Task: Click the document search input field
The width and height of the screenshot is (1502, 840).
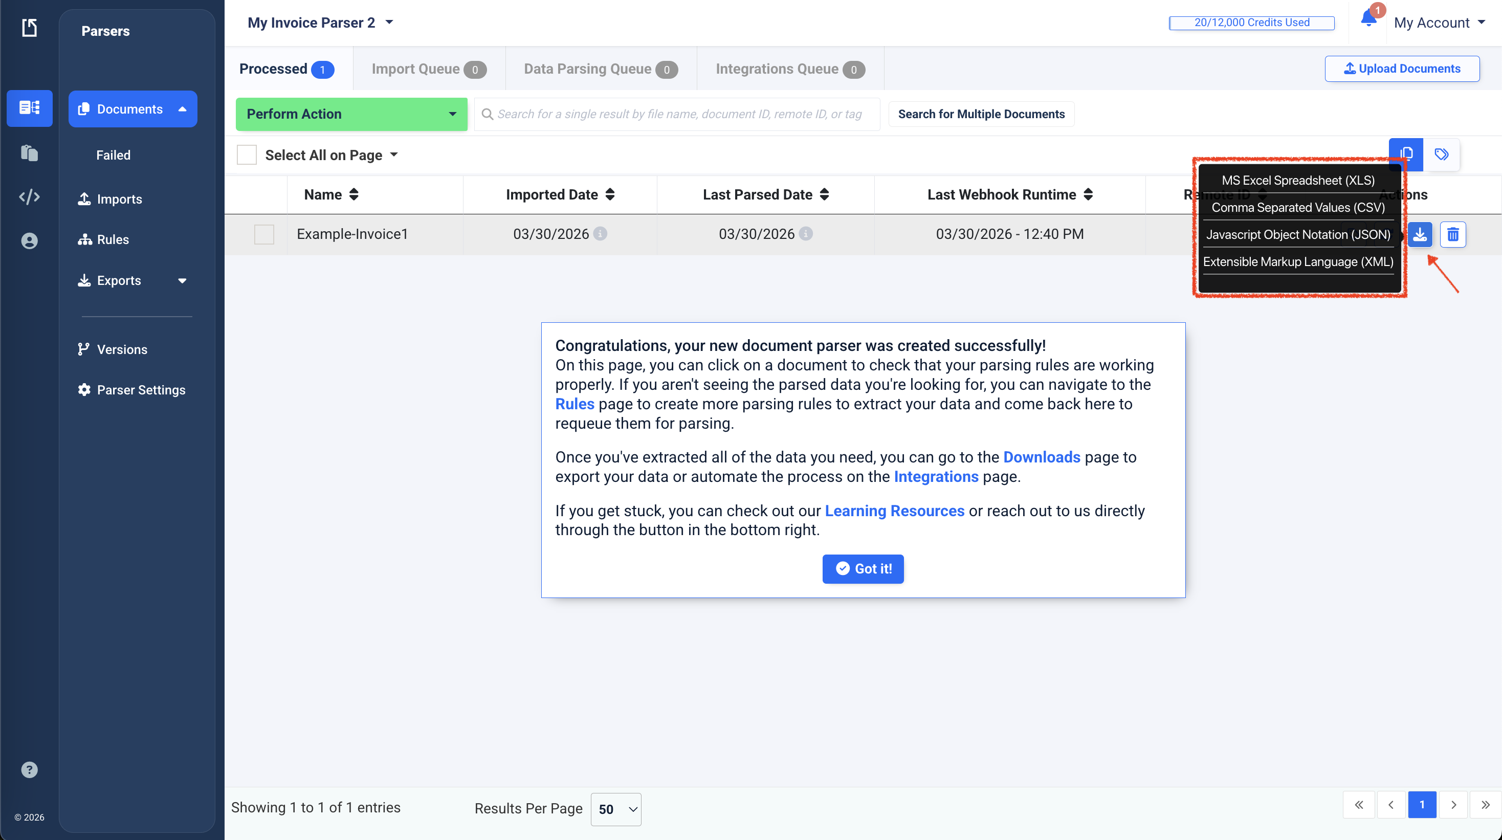Action: click(x=679, y=114)
